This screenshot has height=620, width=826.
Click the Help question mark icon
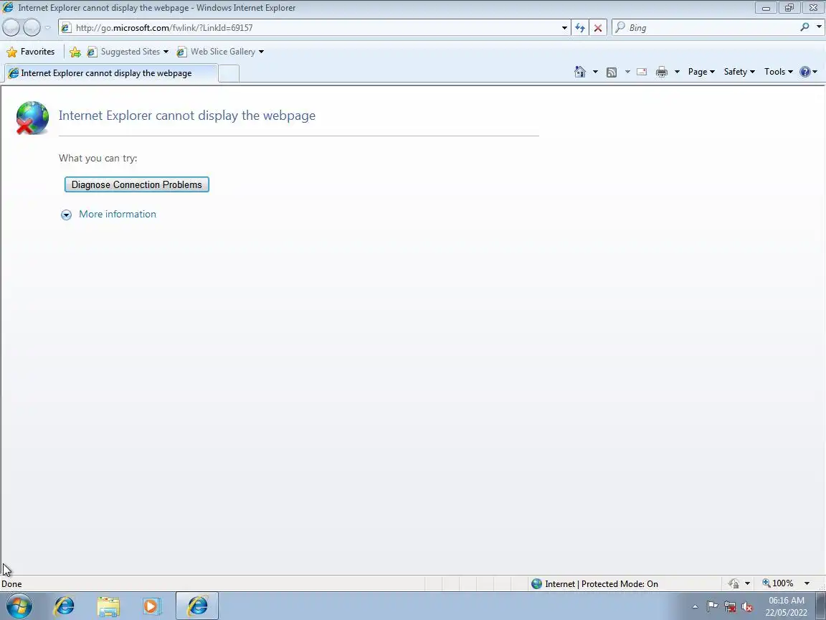(x=805, y=72)
